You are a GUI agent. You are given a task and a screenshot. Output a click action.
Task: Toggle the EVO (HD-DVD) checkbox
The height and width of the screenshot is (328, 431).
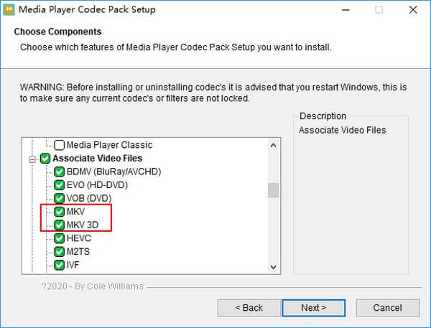tap(60, 185)
